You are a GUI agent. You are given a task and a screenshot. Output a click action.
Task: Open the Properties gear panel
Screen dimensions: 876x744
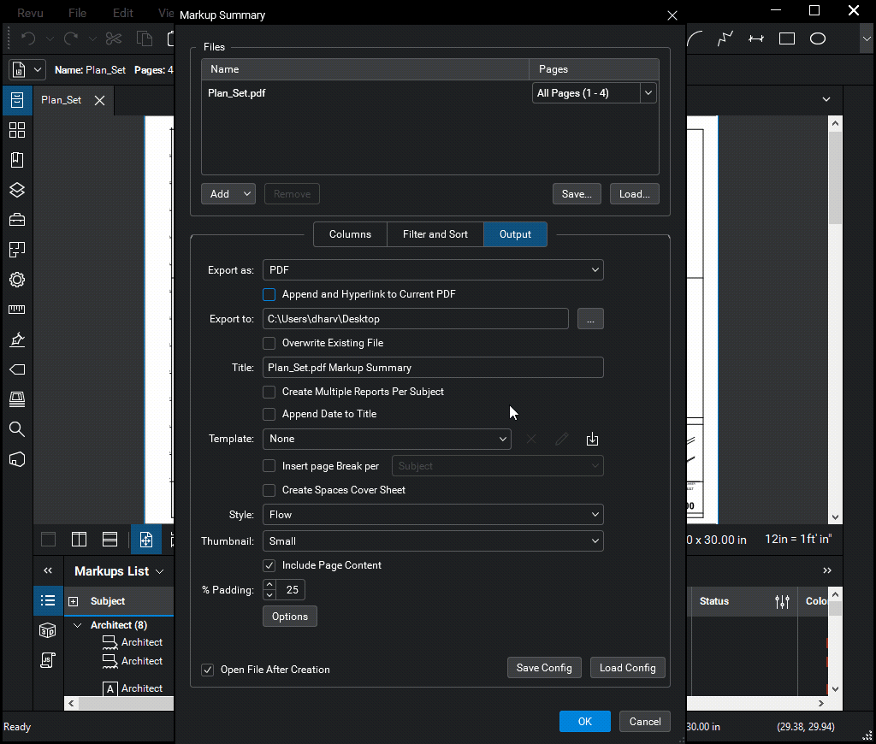[17, 280]
